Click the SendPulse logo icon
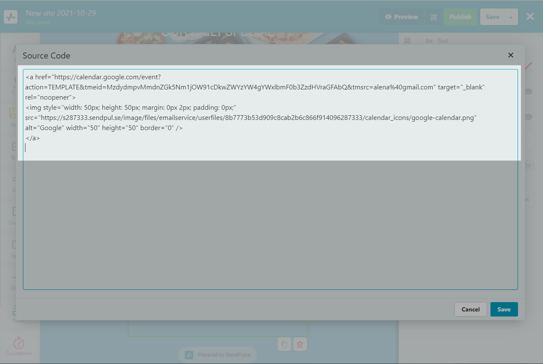The width and height of the screenshot is (543, 364). 11,17
